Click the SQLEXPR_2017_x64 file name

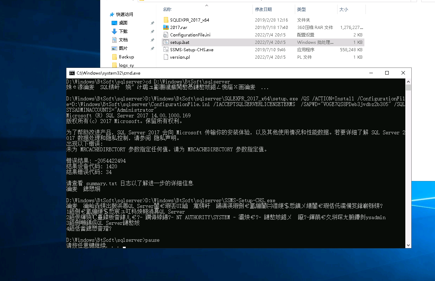point(190,20)
